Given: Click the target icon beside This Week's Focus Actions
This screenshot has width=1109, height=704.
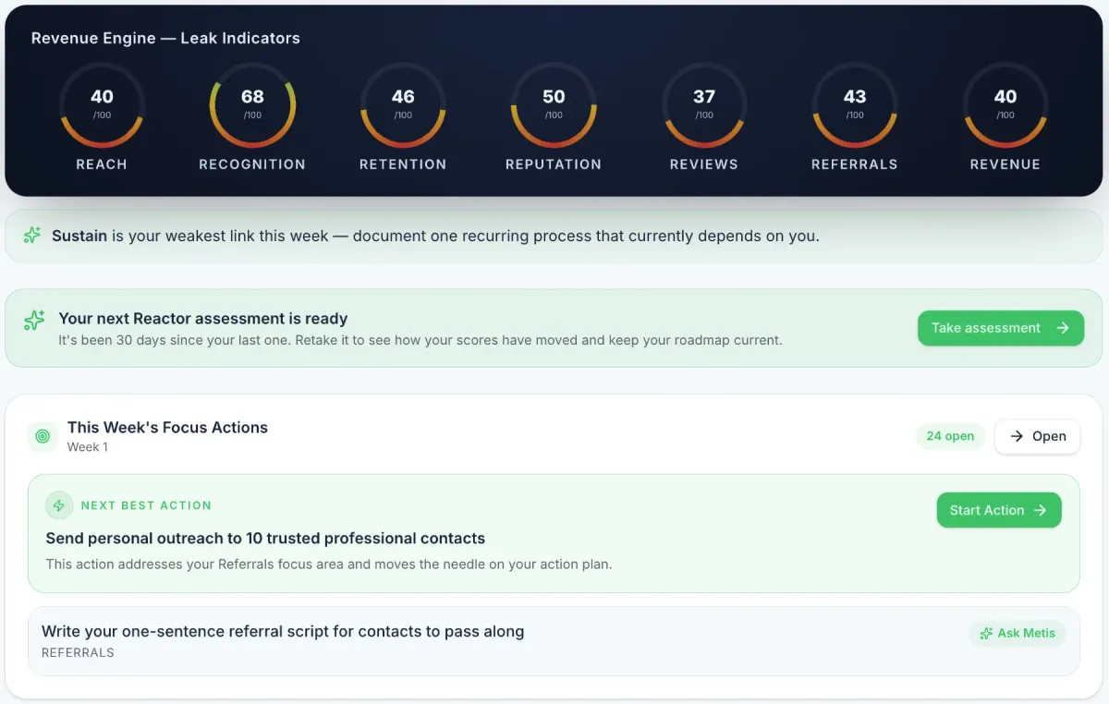Looking at the screenshot, I should 43,436.
